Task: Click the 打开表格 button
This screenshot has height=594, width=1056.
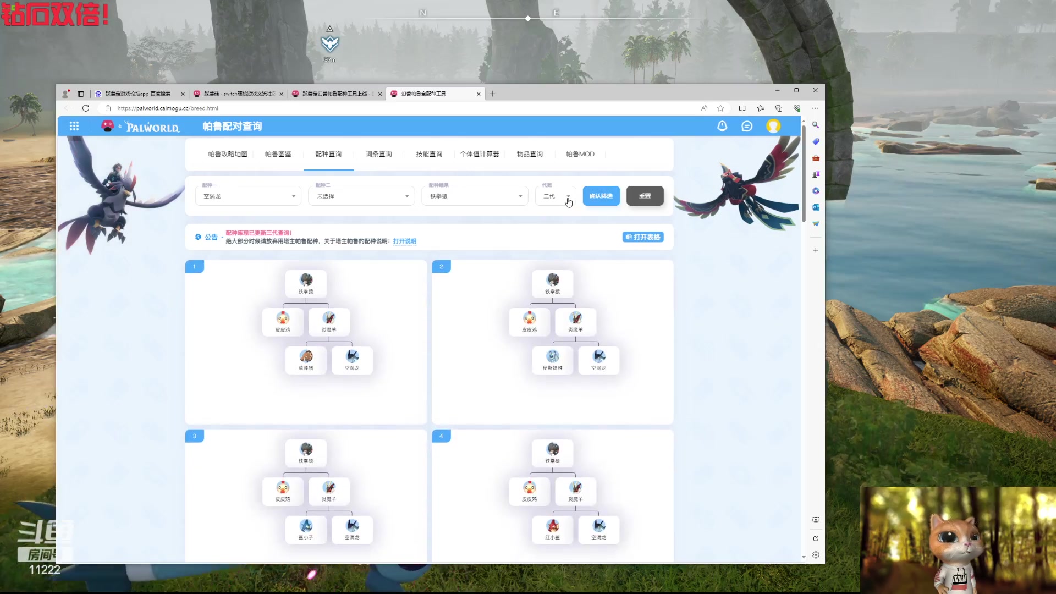Action: [643, 237]
